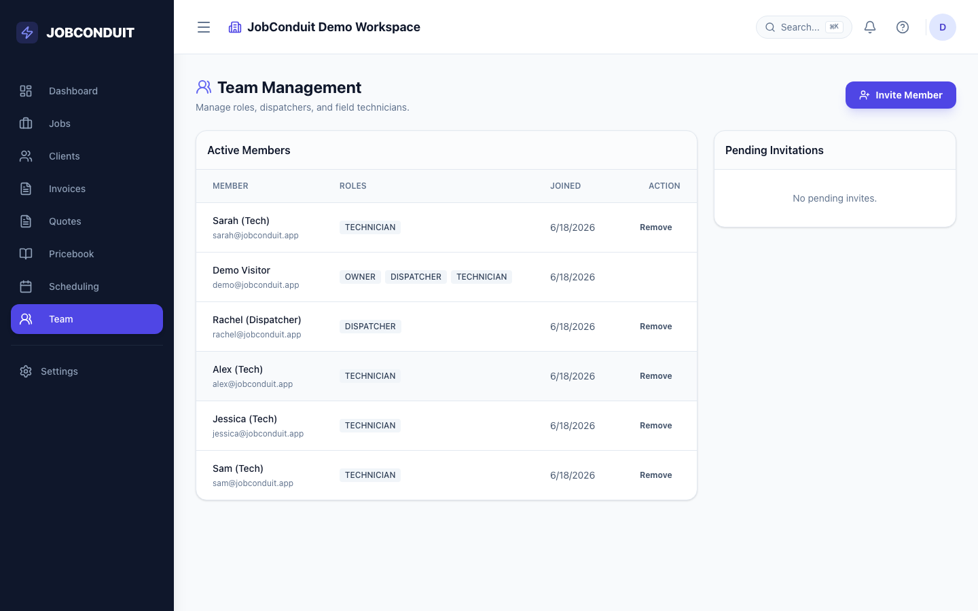Click the Pending Invitations heading
This screenshot has height=611, width=978.
coord(774,150)
